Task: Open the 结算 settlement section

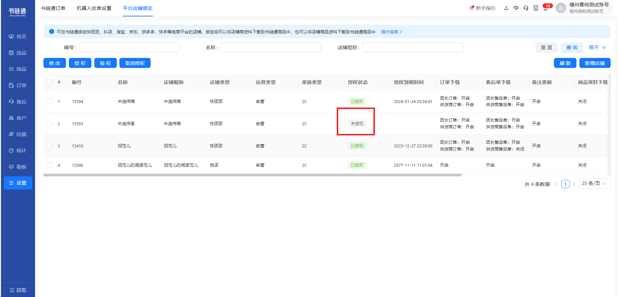Action: click(x=18, y=134)
